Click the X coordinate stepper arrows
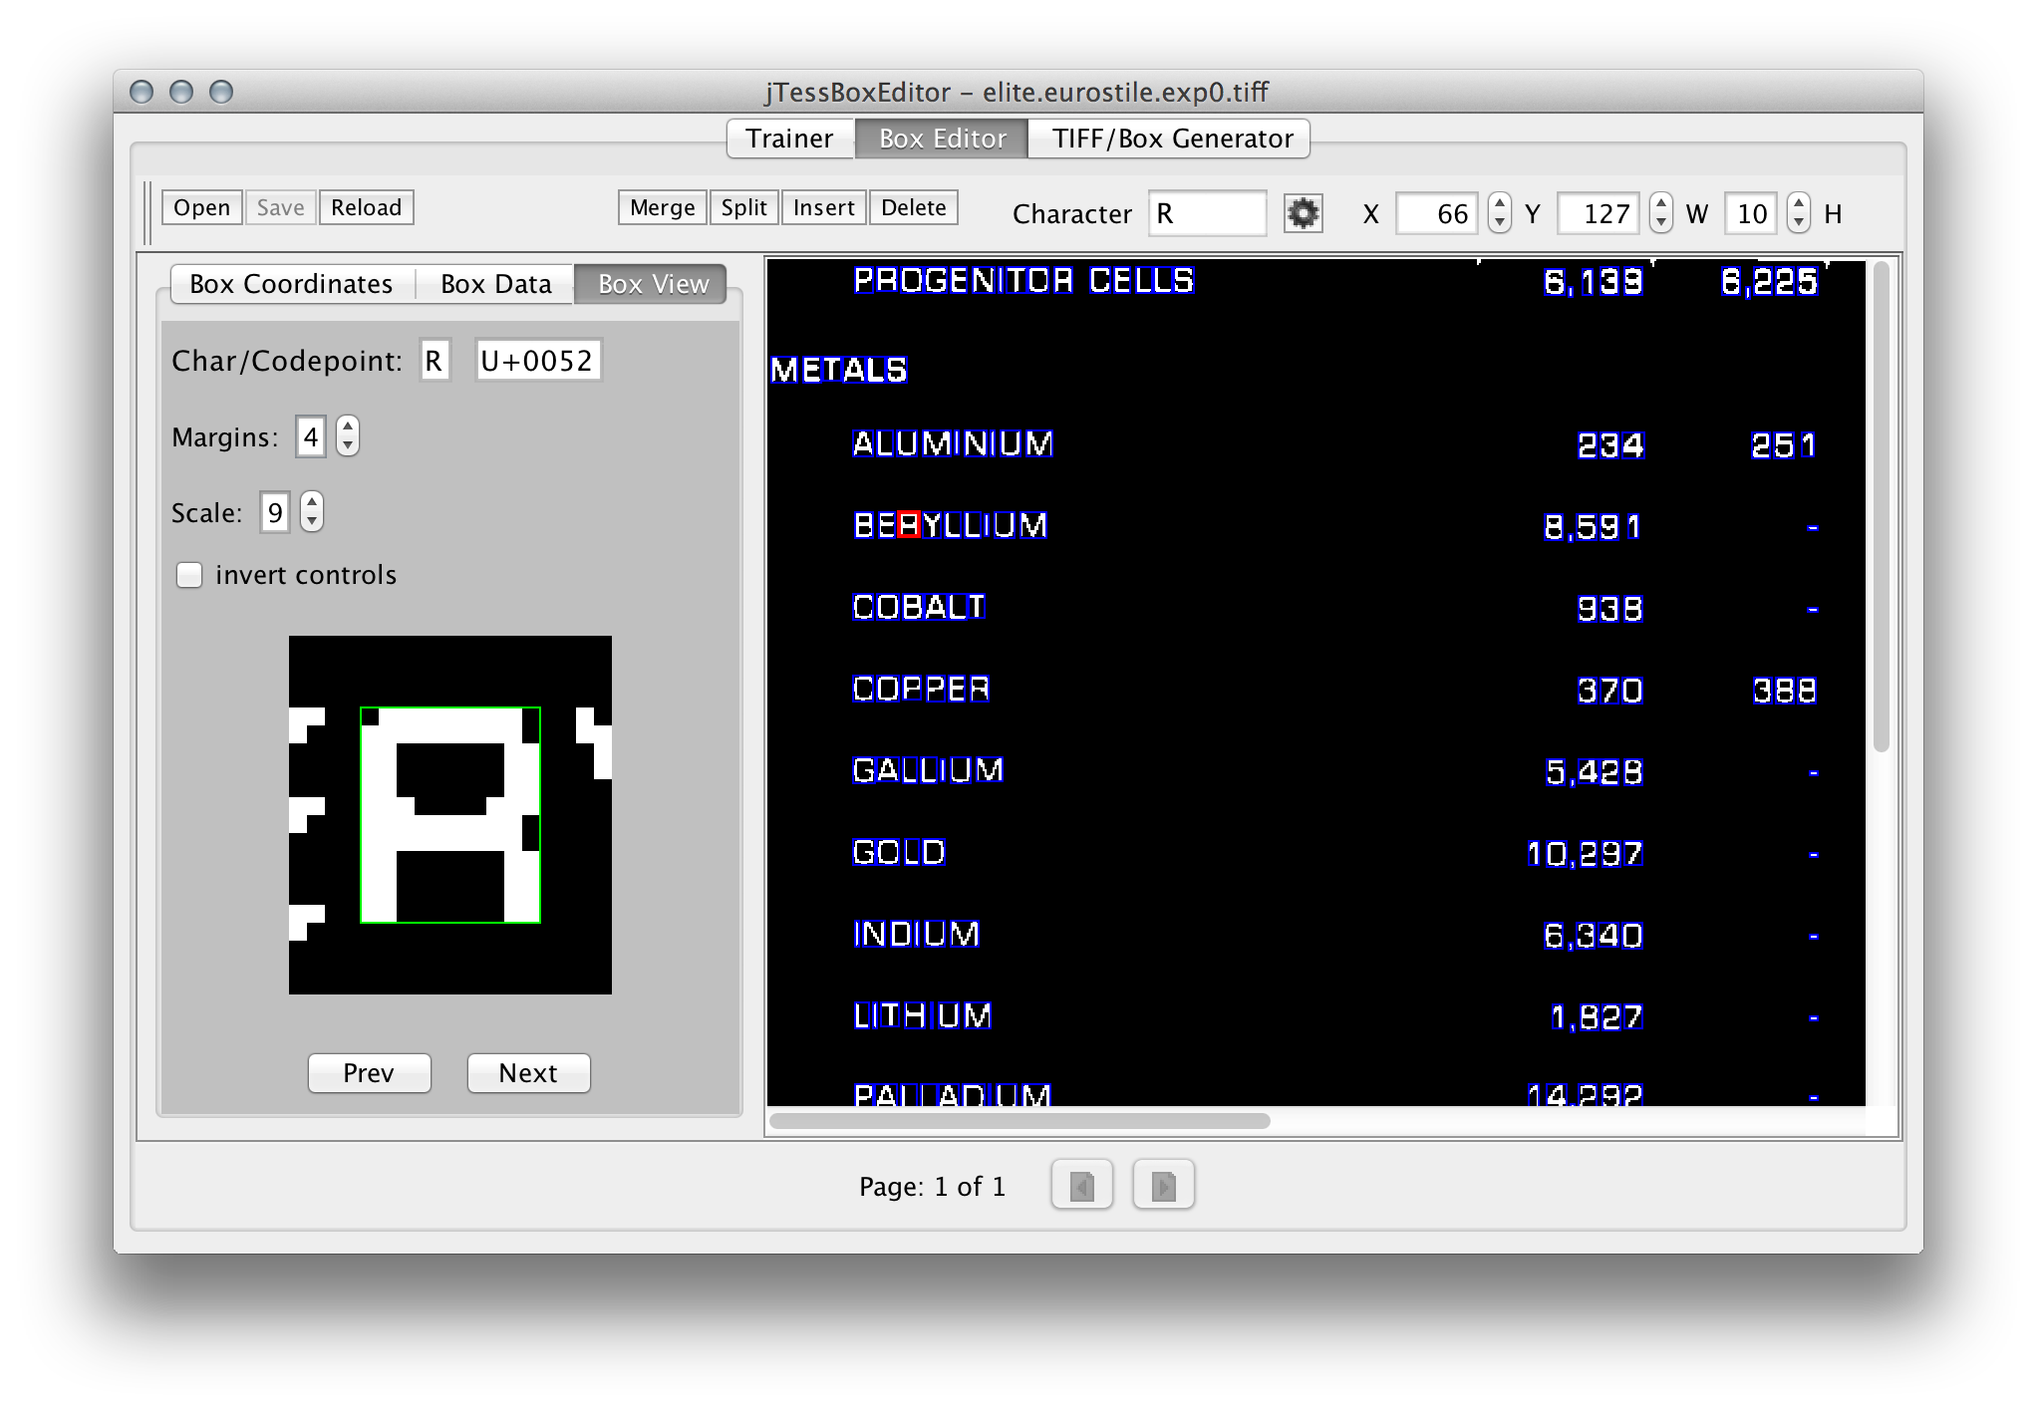This screenshot has width=2037, height=1411. [1499, 213]
